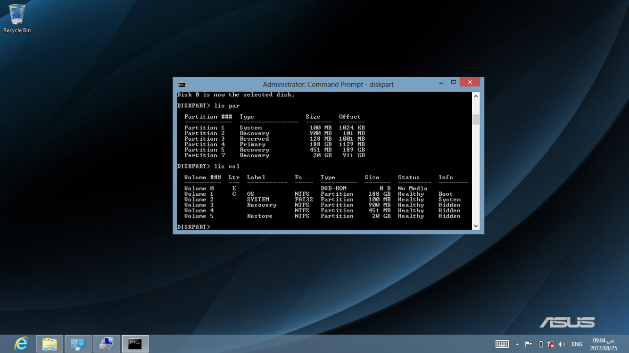Click the 'OS' volume label
Image resolution: width=629 pixels, height=353 pixels.
pos(250,194)
